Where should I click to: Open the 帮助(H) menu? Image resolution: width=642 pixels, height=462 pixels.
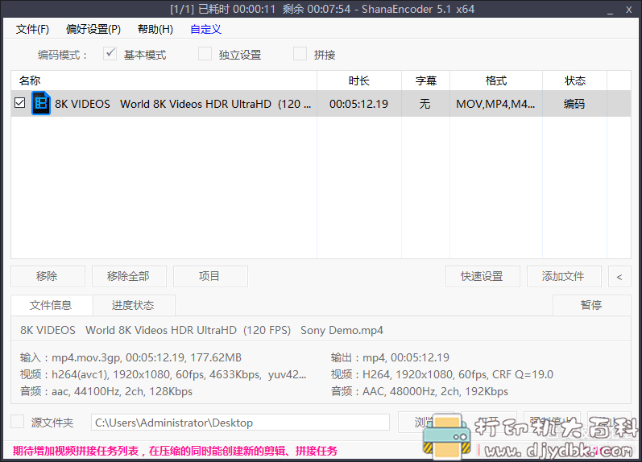[x=155, y=29]
